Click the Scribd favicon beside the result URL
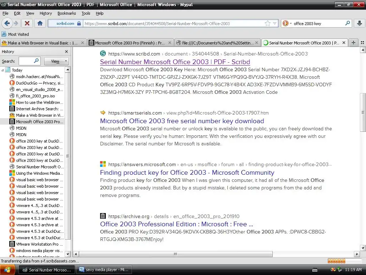 [103, 54]
